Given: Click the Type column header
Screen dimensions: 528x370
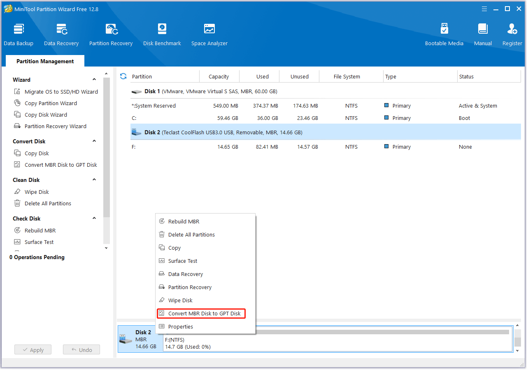Looking at the screenshot, I should 420,76.
